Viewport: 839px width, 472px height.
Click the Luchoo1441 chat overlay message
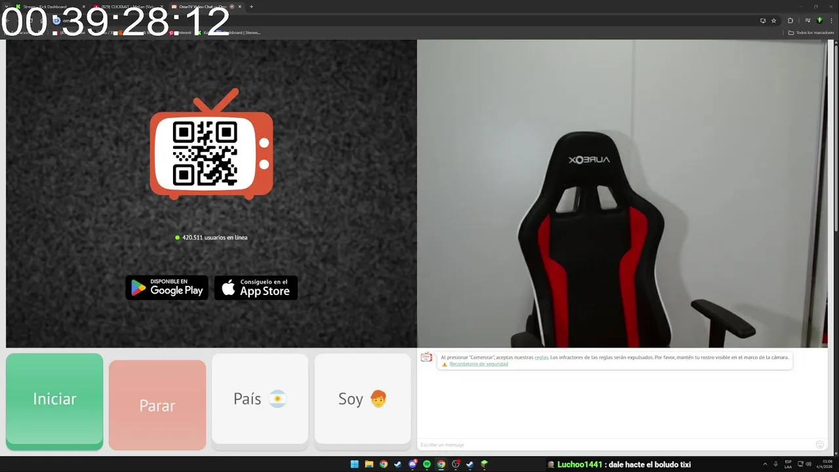pyautogui.click(x=619, y=464)
